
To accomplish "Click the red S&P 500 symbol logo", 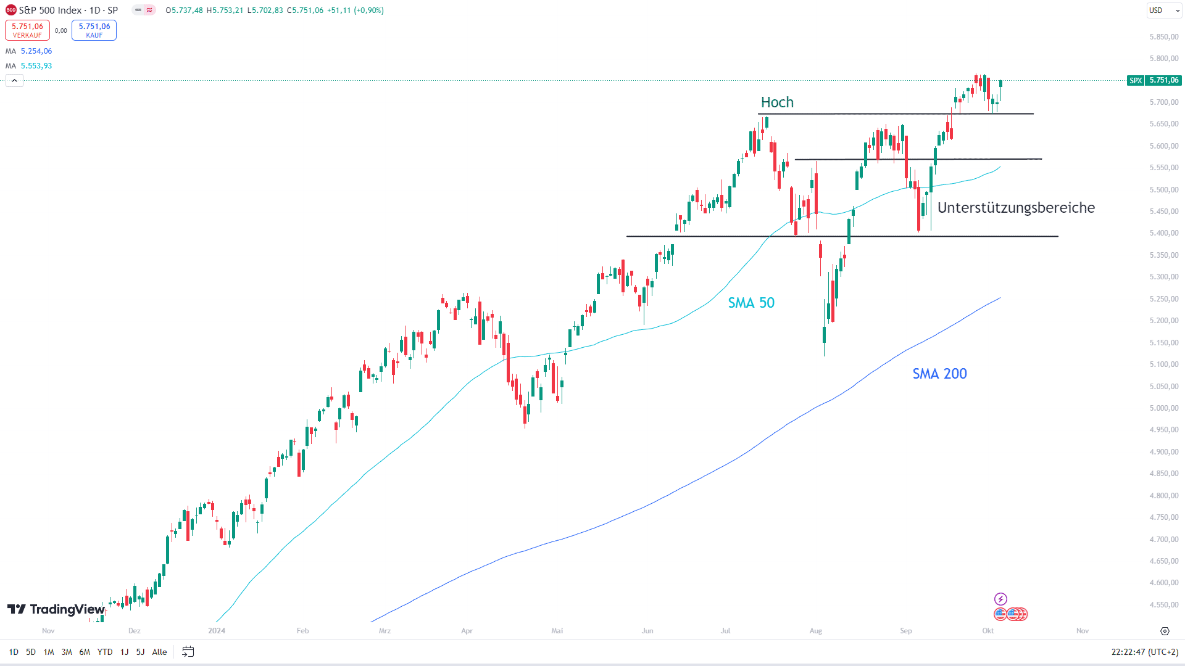I will tap(11, 10).
